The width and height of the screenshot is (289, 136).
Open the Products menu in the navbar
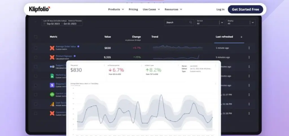pyautogui.click(x=116, y=9)
